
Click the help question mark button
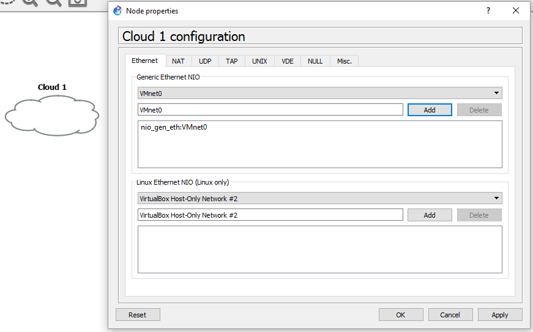point(488,10)
